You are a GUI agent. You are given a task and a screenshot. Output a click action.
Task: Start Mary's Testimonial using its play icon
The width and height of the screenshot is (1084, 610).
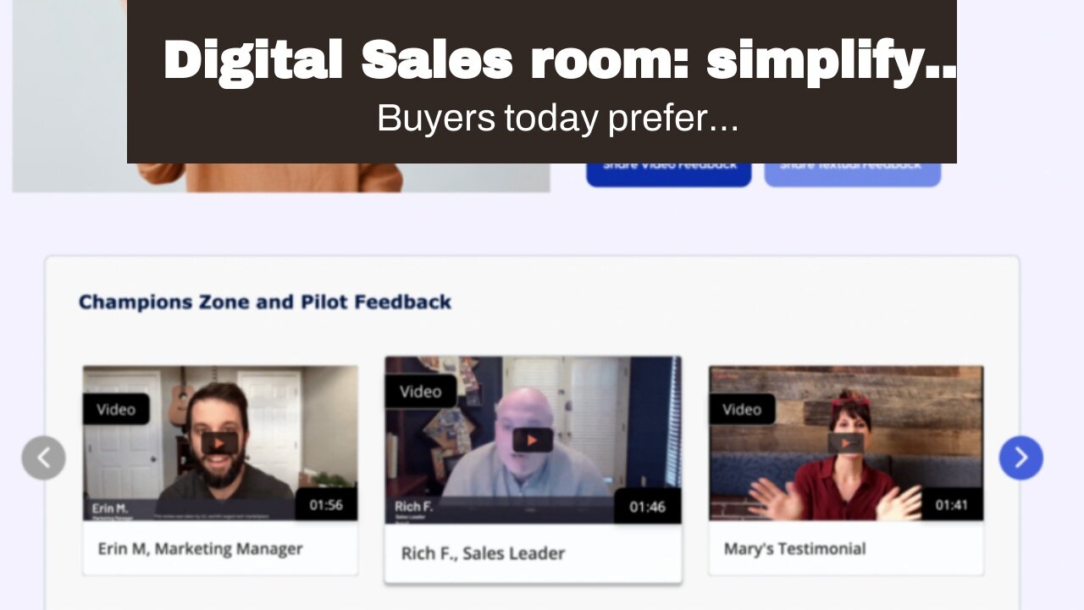click(x=846, y=443)
